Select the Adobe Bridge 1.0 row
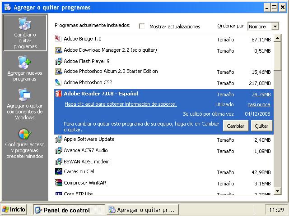Screen dimensions: 289x216 pyautogui.click(x=163, y=39)
